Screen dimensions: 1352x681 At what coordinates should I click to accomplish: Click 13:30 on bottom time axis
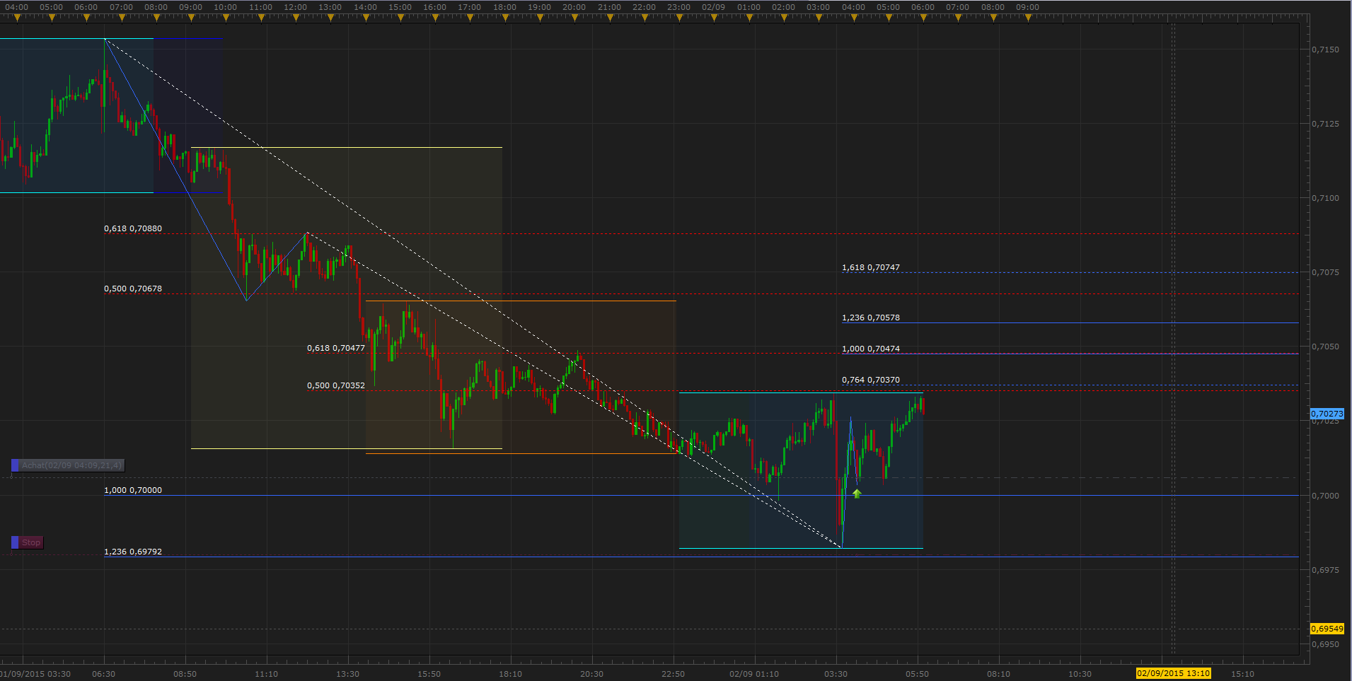pos(348,674)
